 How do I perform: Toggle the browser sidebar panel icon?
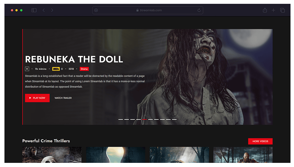[x=34, y=10]
